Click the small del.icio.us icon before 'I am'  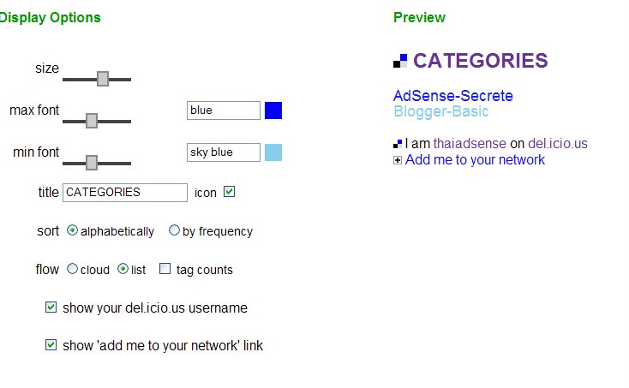pos(398,144)
